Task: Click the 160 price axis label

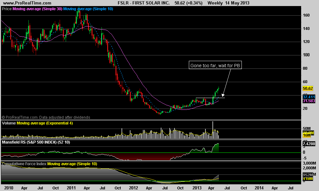Action: pos(306,15)
